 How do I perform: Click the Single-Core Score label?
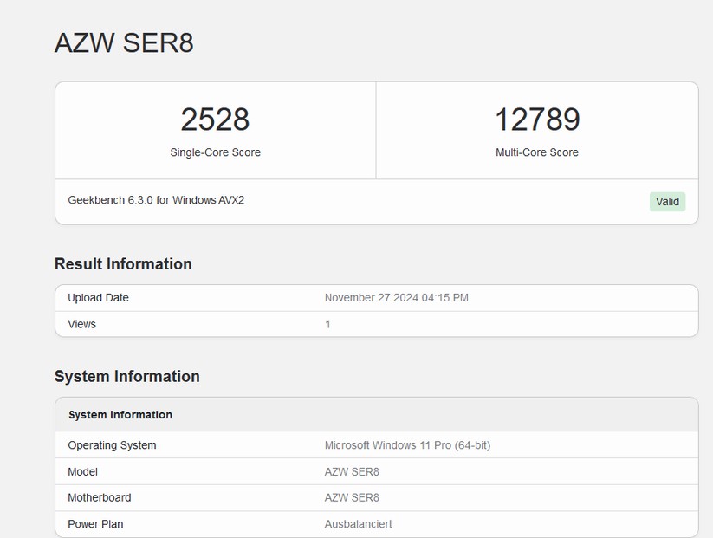tap(215, 152)
